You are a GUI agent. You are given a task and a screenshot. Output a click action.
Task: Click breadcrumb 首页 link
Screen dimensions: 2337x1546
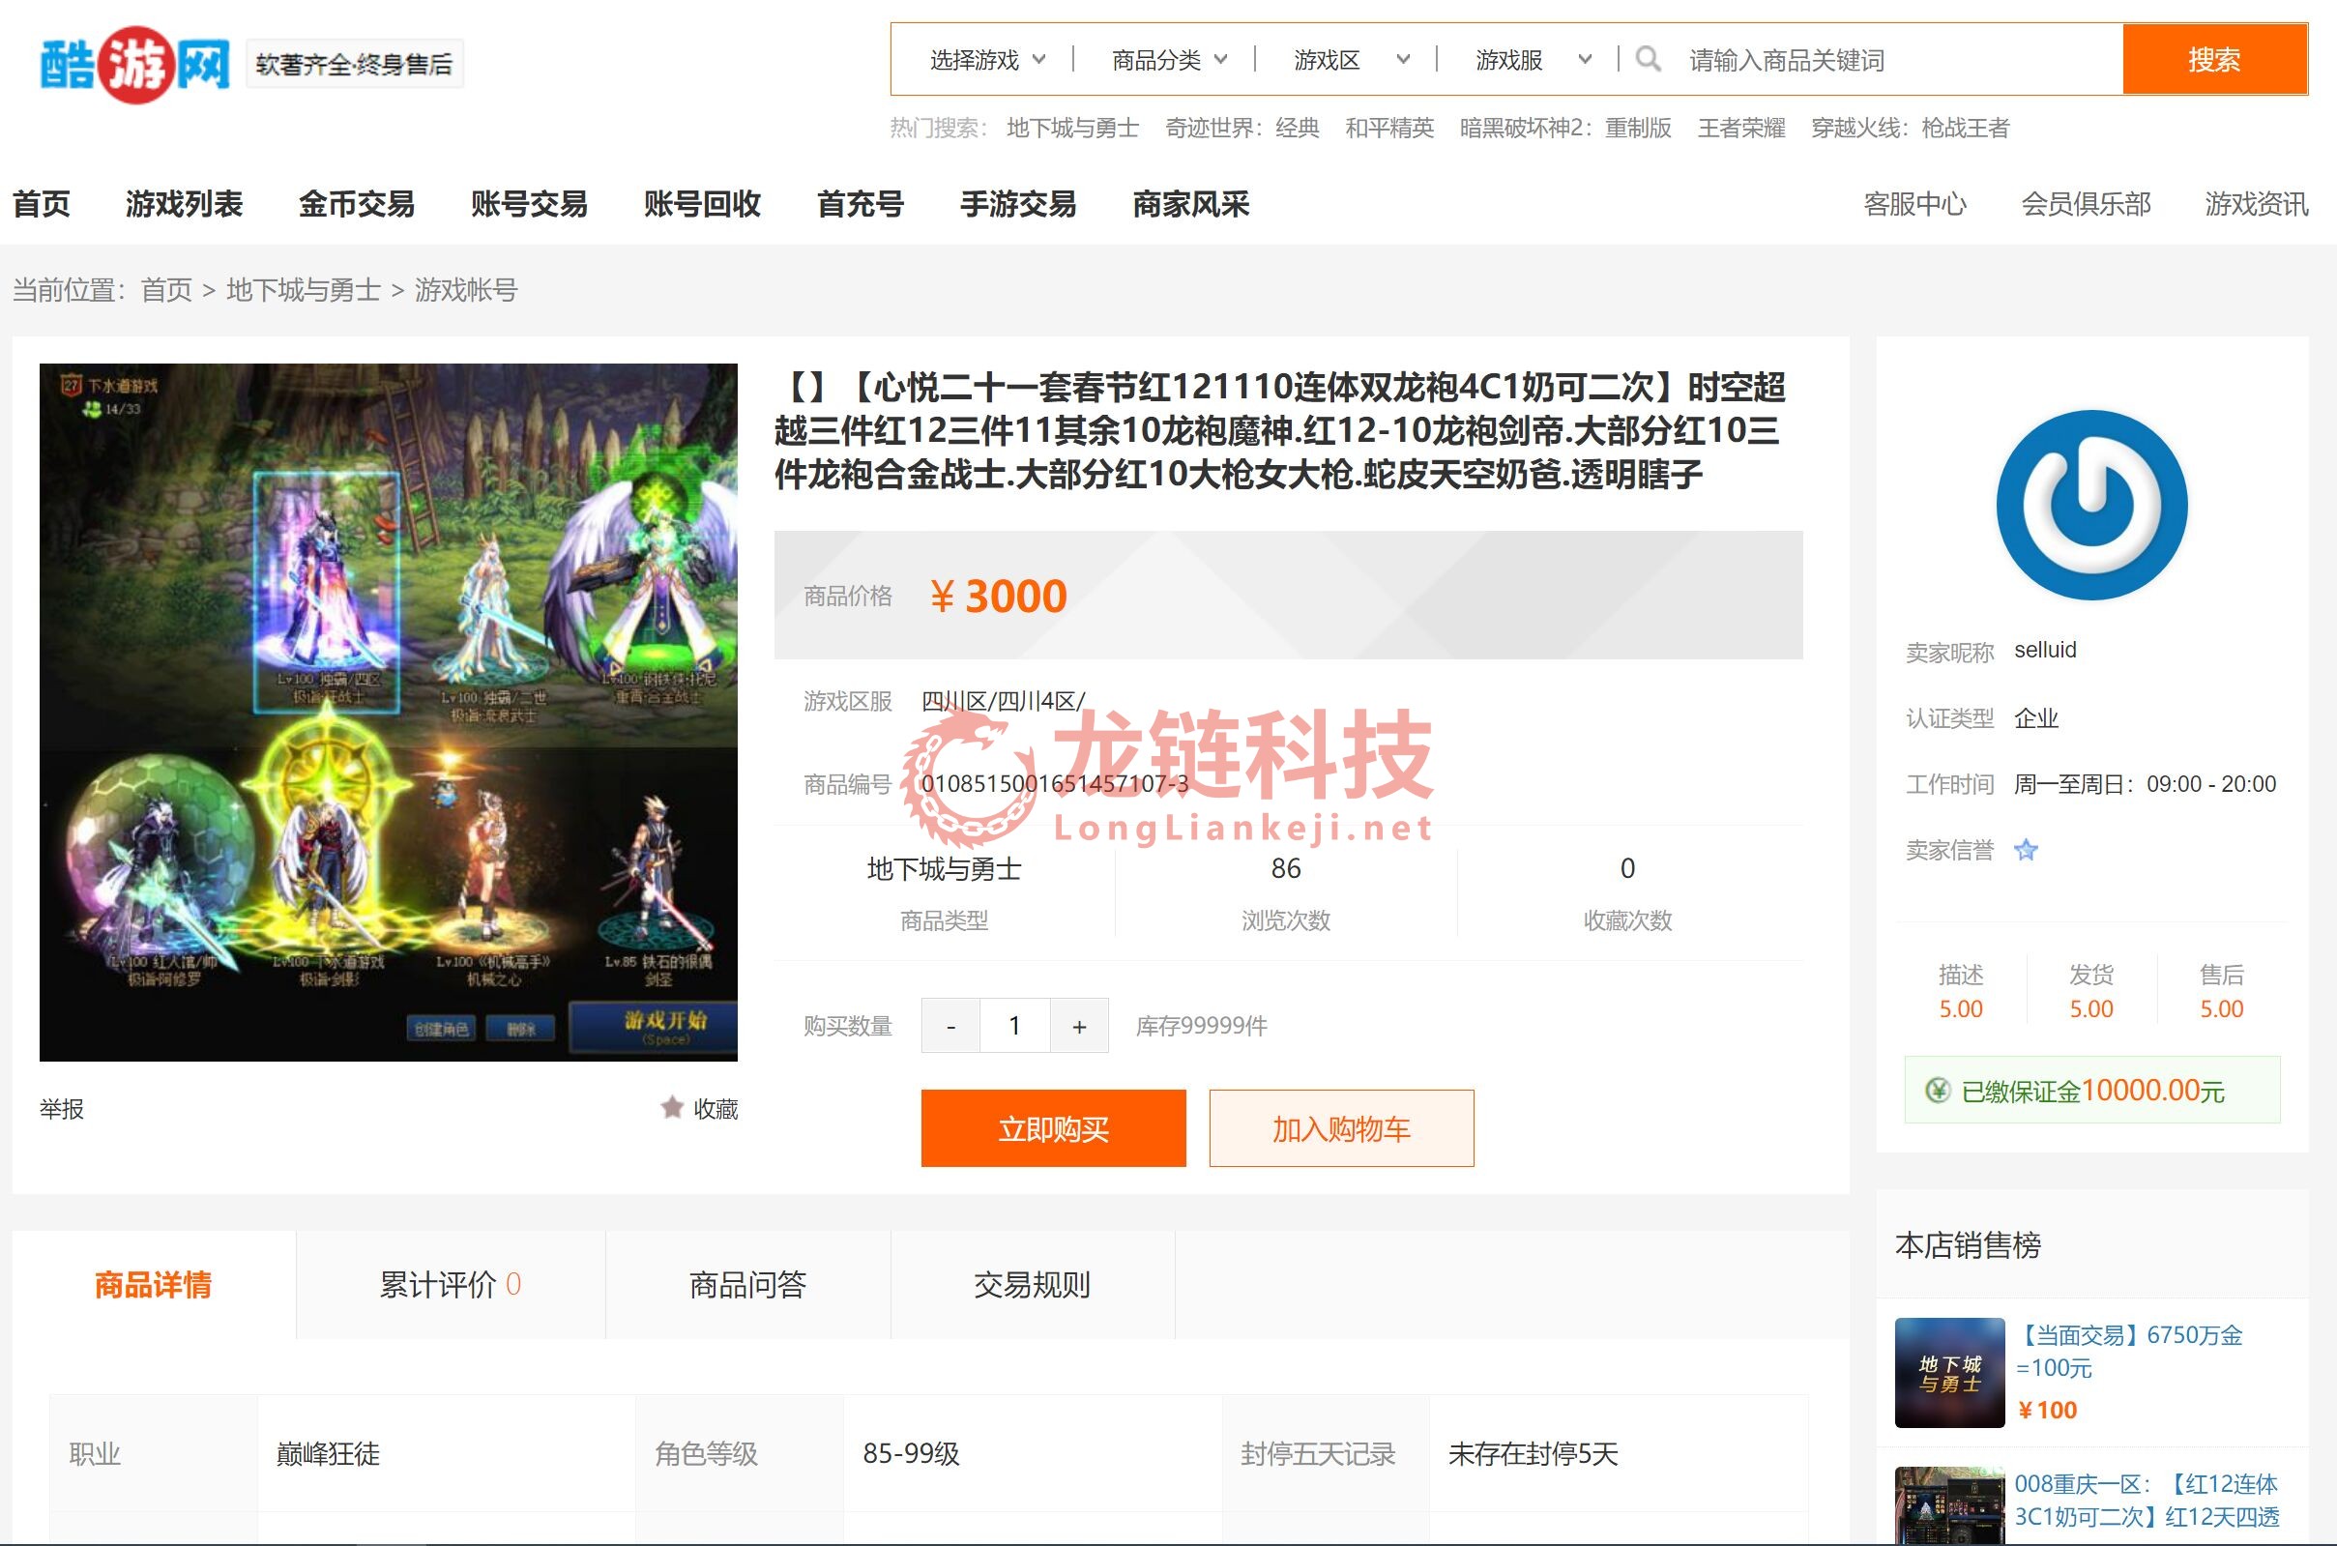[166, 290]
